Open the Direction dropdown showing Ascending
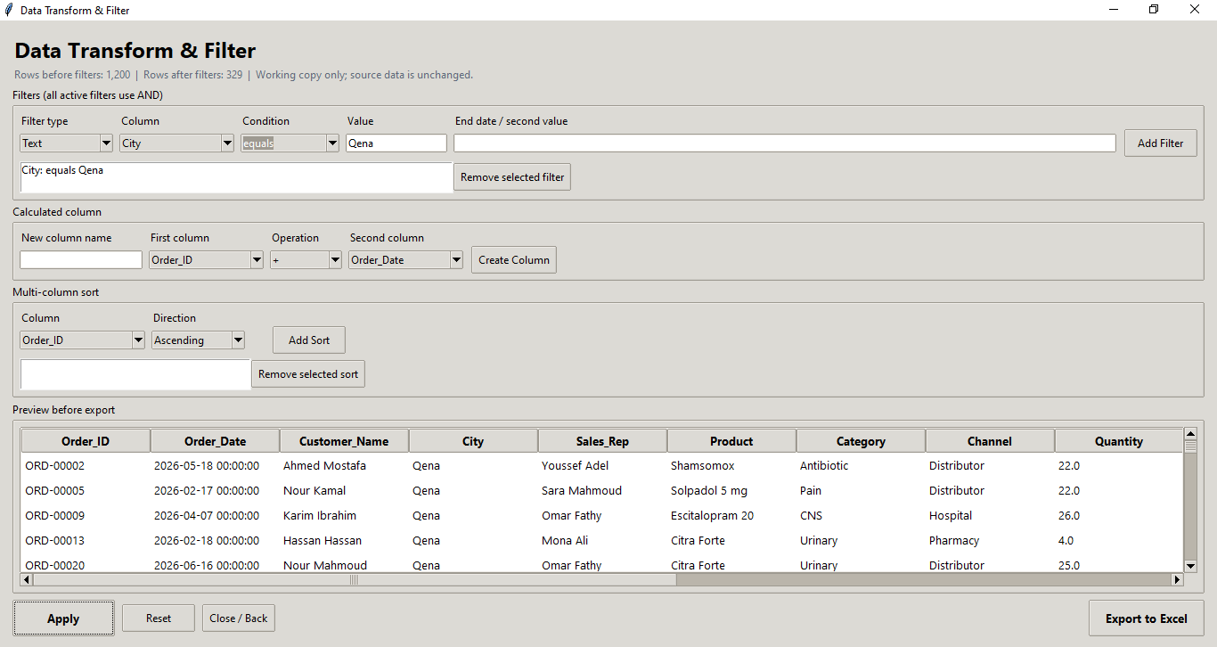This screenshot has width=1217, height=647. click(x=198, y=340)
